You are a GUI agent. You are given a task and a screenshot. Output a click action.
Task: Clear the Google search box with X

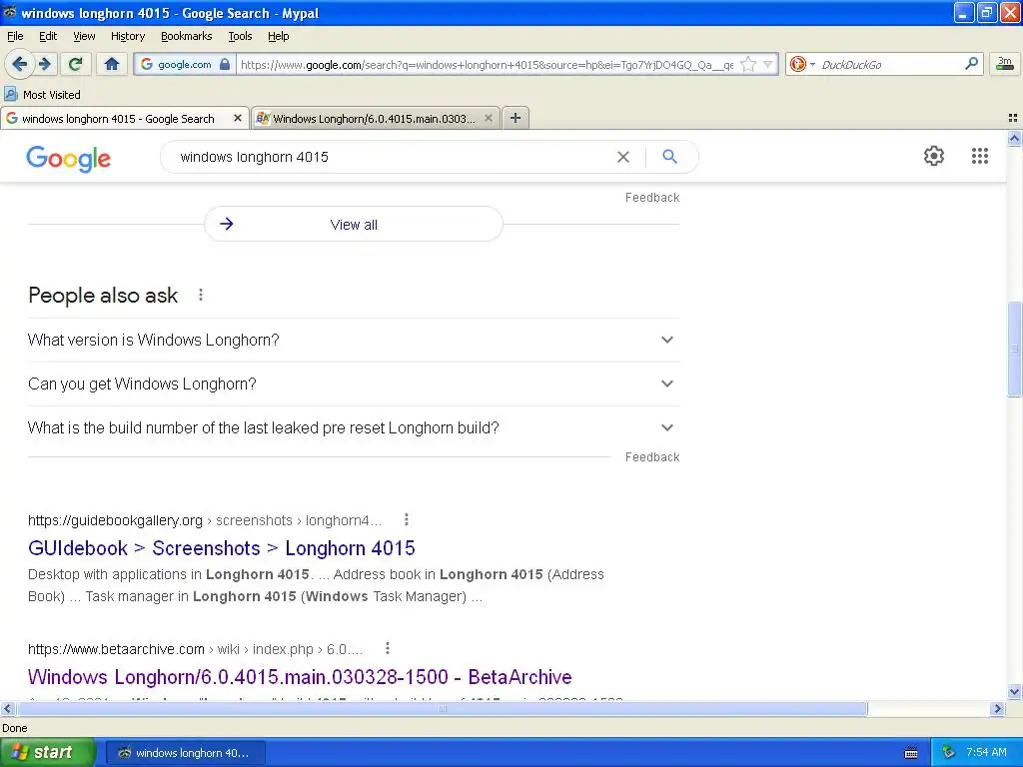point(623,157)
